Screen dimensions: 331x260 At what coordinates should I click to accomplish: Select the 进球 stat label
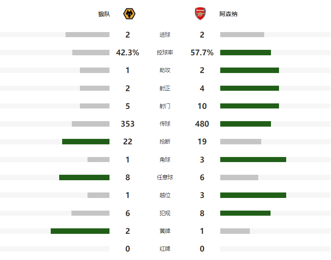tap(165, 35)
